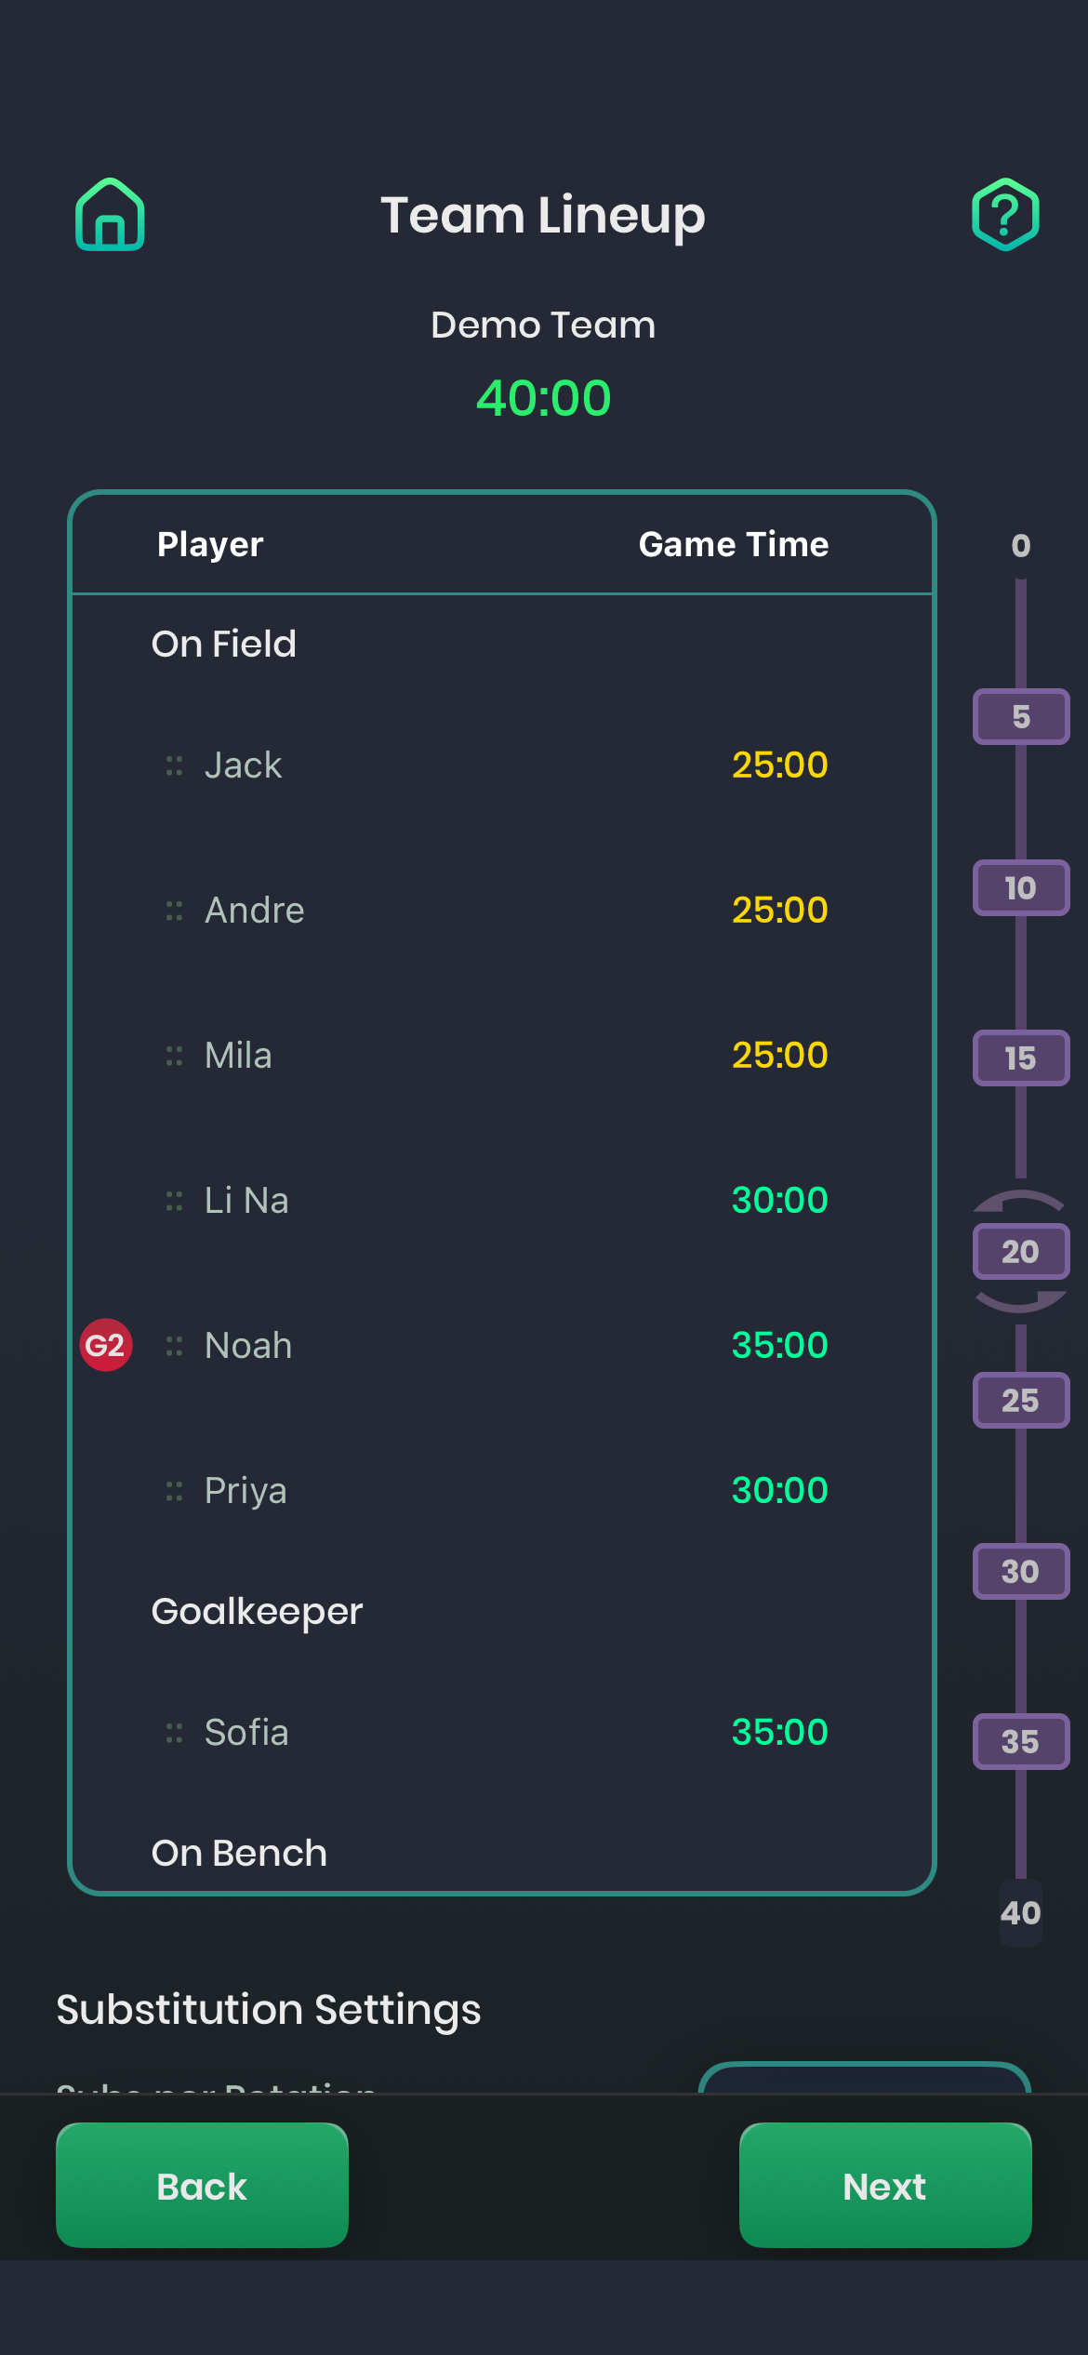Jump to the 10 minute timeline marker
The height and width of the screenshot is (2355, 1088).
coord(1021,888)
